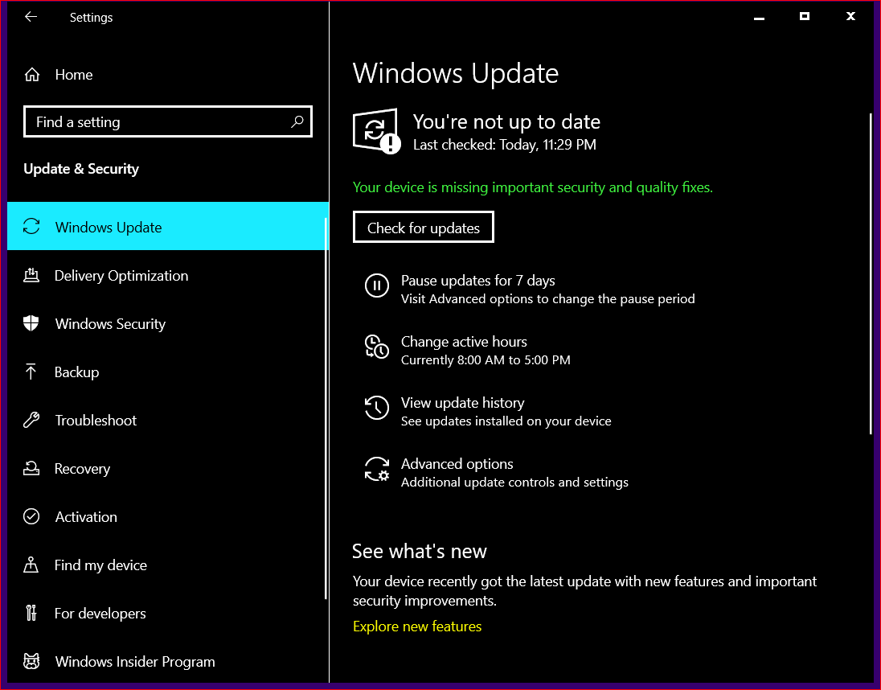This screenshot has height=690, width=881.
Task: Select the Windows Security shield icon
Action: click(31, 323)
